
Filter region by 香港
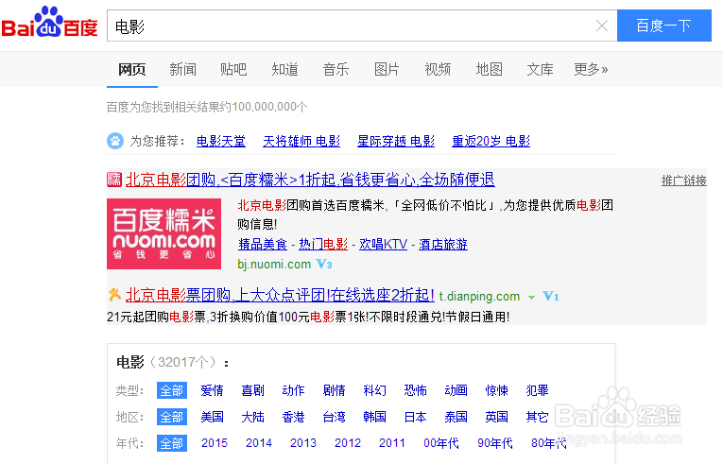(293, 417)
